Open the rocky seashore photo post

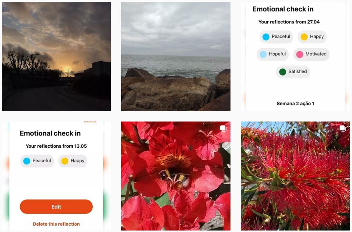pyautogui.click(x=176, y=56)
